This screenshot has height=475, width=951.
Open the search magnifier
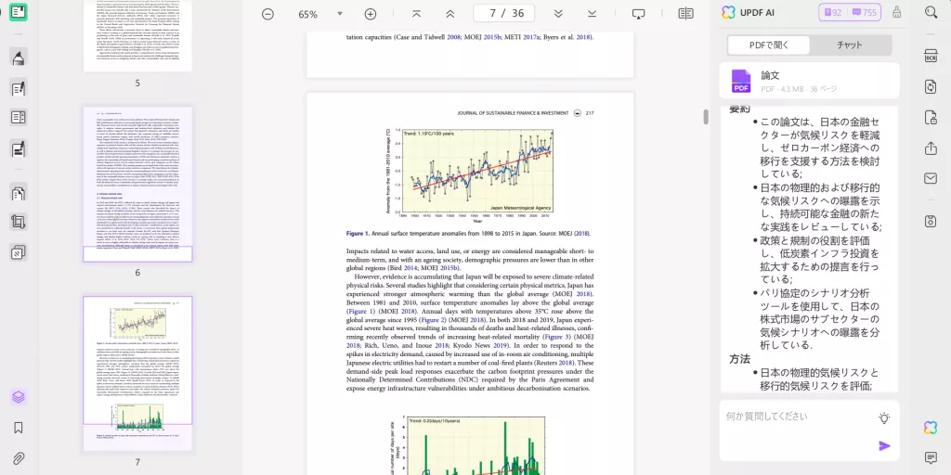[931, 13]
